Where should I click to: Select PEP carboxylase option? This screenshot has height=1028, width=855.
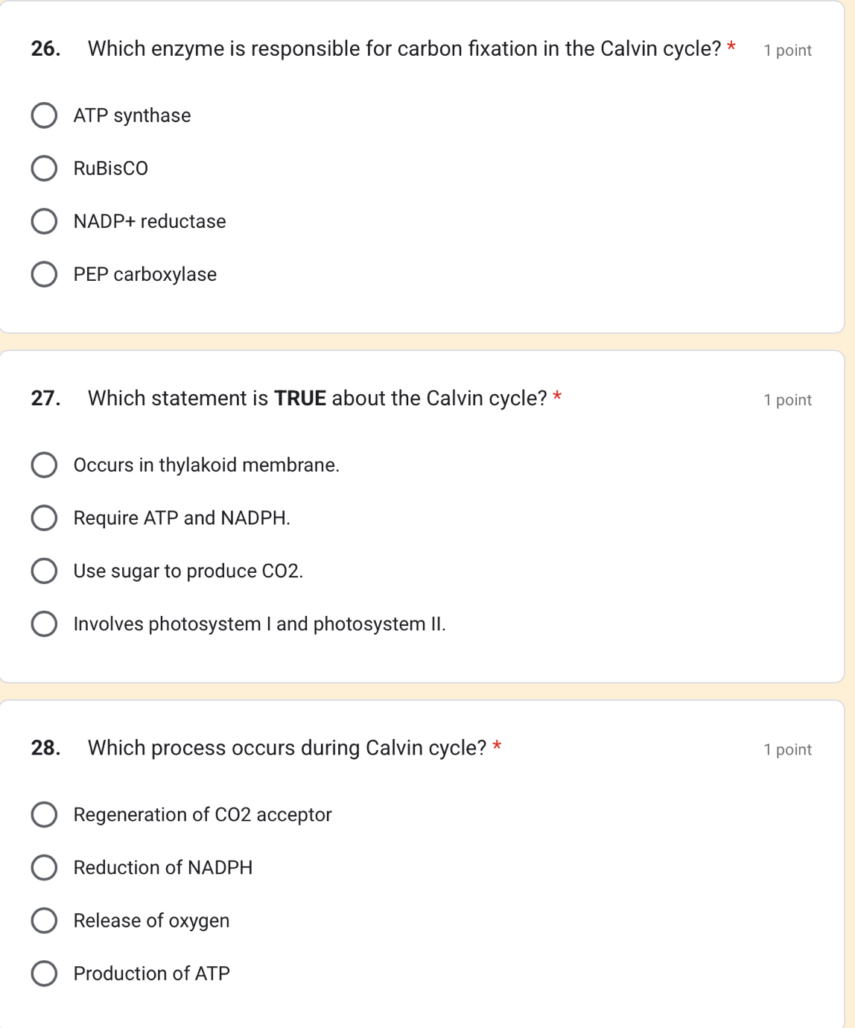coord(44,273)
